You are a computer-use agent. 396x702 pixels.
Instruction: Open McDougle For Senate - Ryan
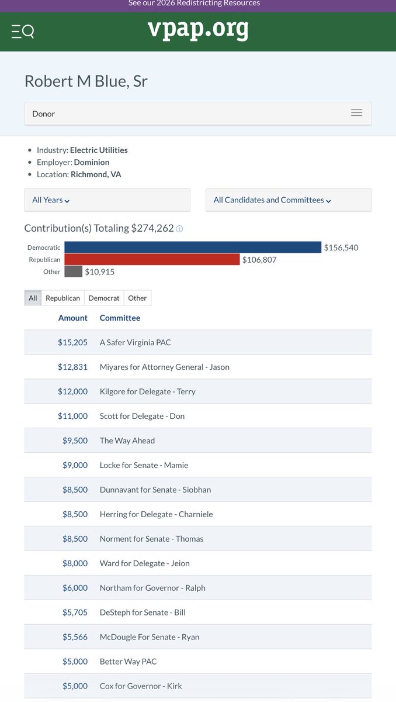(x=150, y=637)
